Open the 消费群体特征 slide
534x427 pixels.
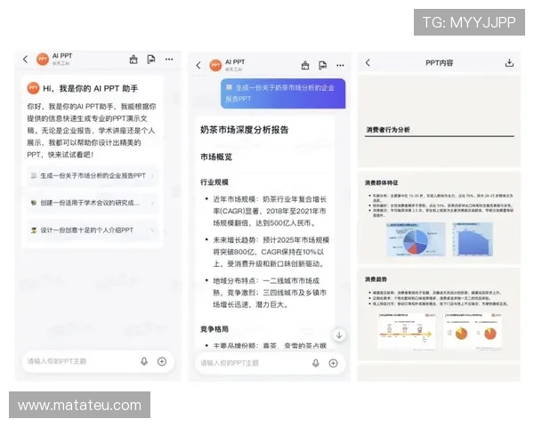(439, 218)
